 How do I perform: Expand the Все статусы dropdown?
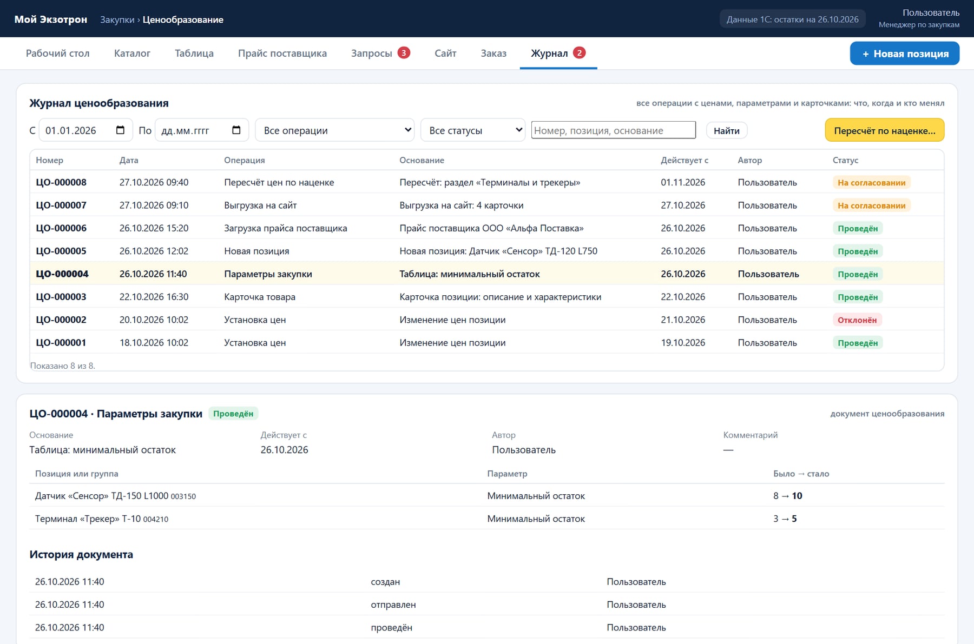[473, 130]
